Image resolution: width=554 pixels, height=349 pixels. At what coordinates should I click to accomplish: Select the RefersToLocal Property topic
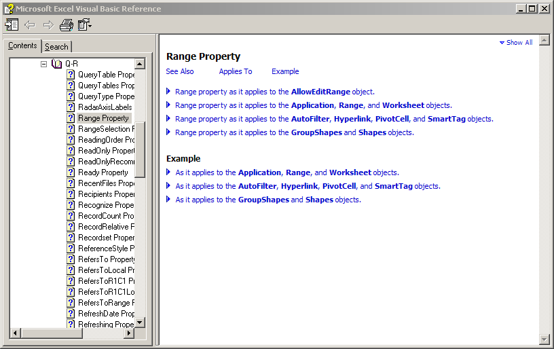click(x=106, y=270)
